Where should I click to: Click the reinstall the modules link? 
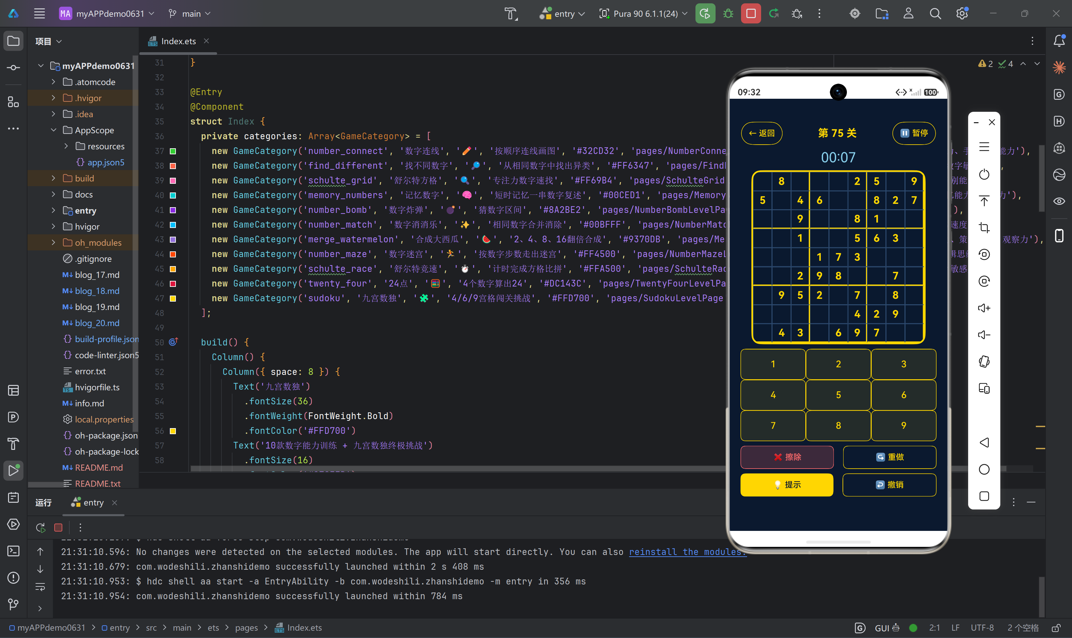pyautogui.click(x=687, y=552)
